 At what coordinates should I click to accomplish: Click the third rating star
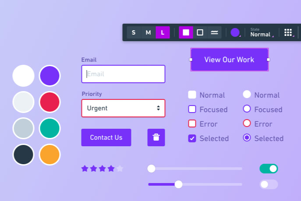pos(103,169)
